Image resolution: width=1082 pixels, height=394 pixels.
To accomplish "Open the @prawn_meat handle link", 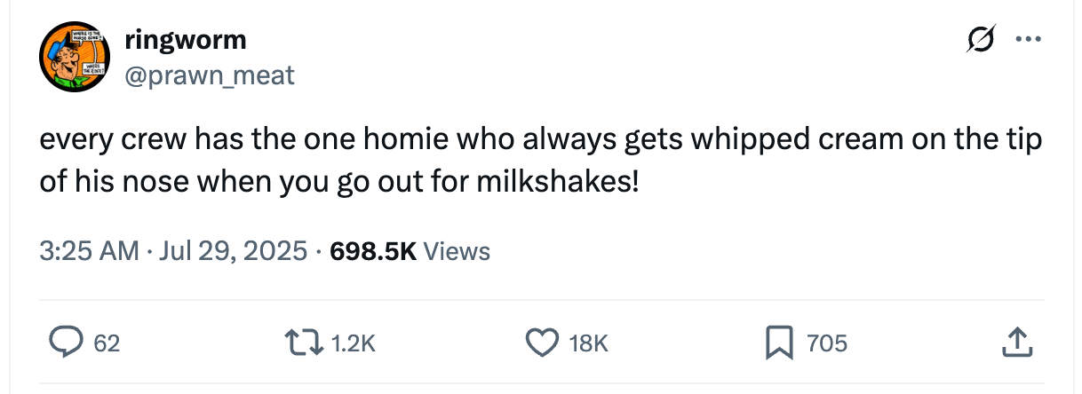I will tap(210, 75).
